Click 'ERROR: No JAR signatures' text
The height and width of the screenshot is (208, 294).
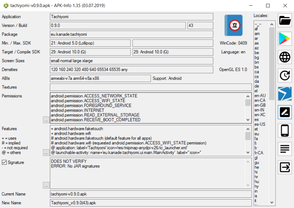coord(75,166)
